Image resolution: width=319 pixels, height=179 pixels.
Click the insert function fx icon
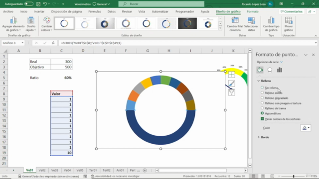53,43
